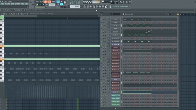Click the Sytrus #3 channel button
The height and width of the screenshot is (110, 196).
(115, 92)
